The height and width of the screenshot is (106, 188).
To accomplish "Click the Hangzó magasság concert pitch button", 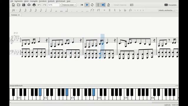I will 120,5.
